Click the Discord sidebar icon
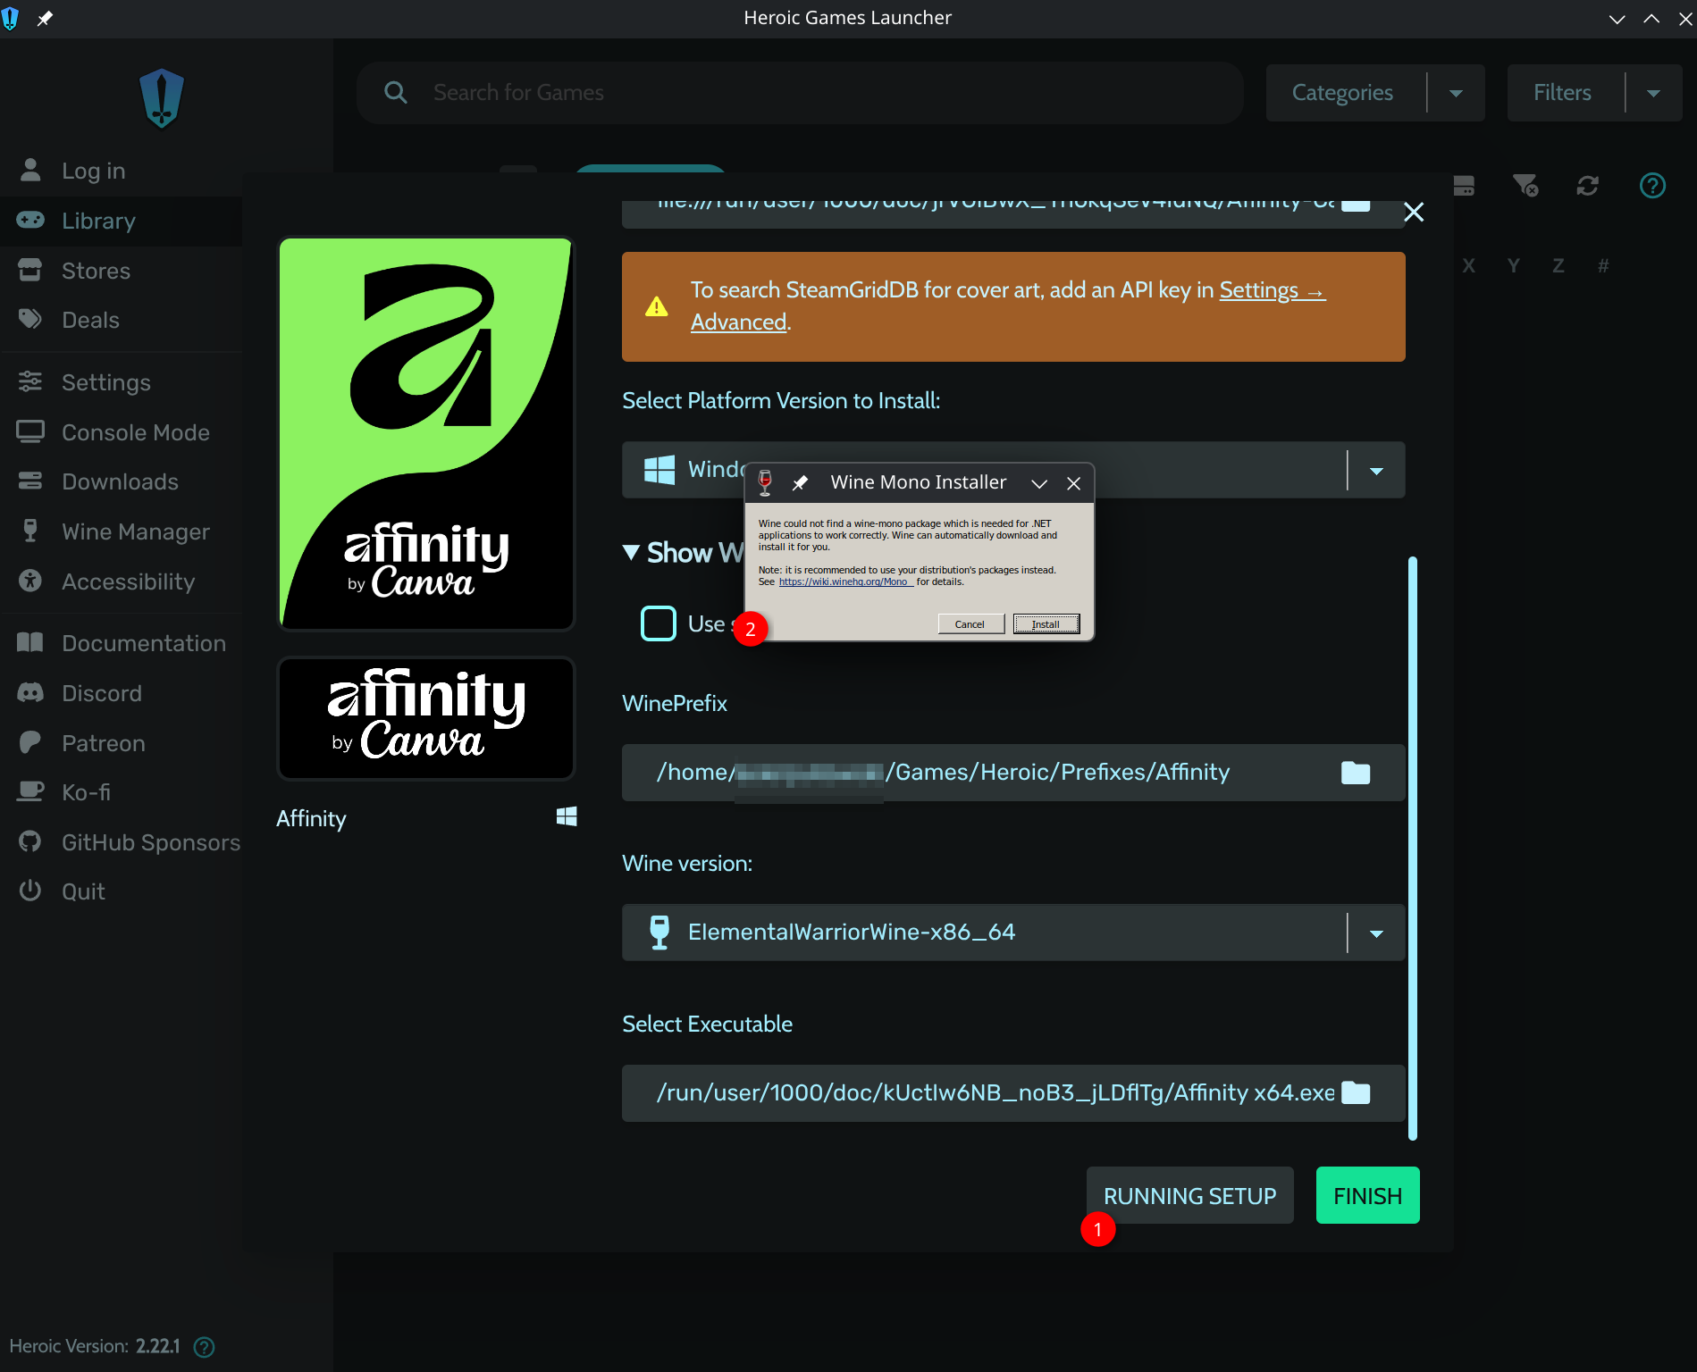This screenshot has height=1372, width=1697. pyautogui.click(x=30, y=693)
